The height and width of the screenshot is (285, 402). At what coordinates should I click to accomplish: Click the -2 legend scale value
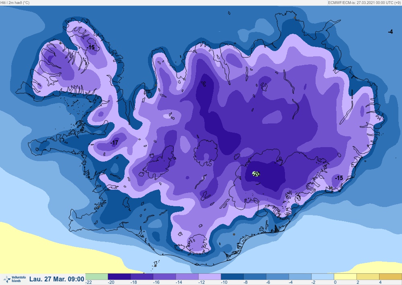point(313,283)
